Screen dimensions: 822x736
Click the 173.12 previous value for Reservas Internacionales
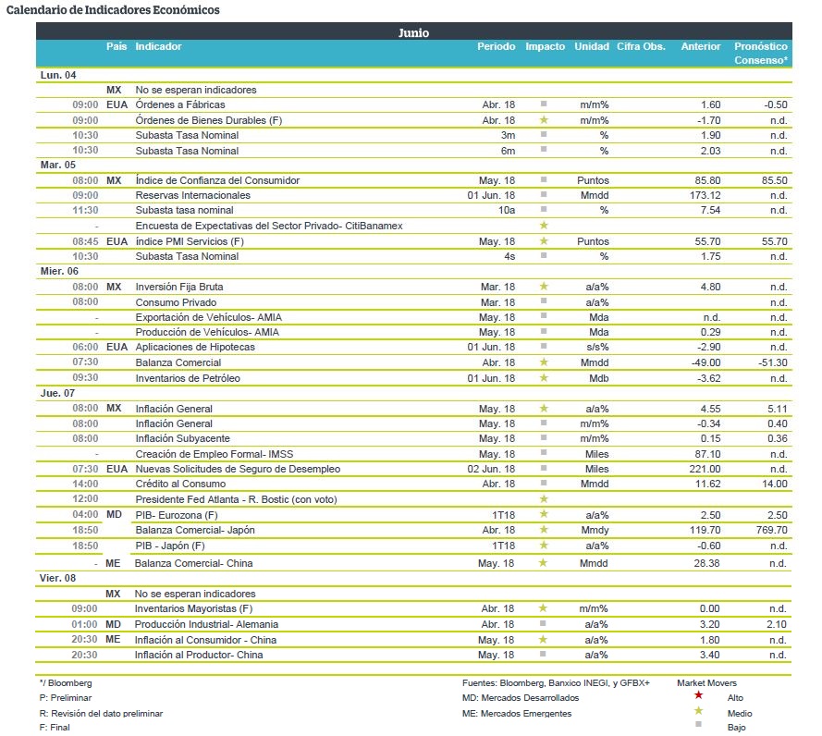705,195
